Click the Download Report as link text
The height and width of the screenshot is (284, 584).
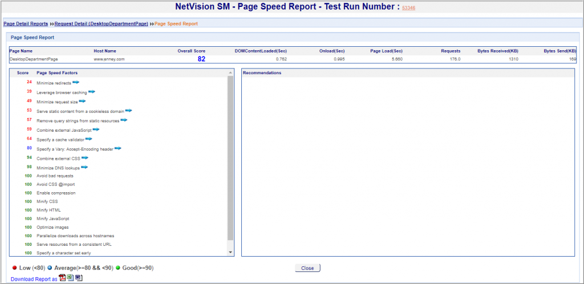click(34, 279)
